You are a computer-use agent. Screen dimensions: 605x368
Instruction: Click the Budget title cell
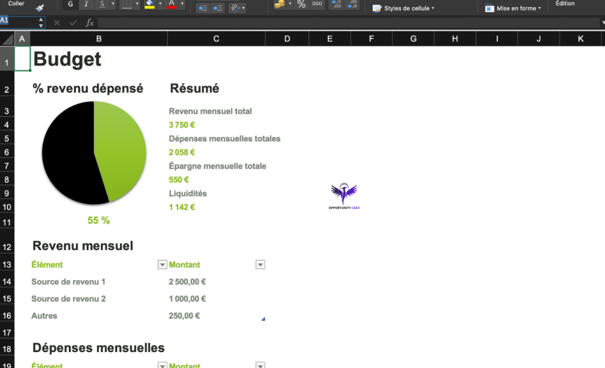point(67,60)
